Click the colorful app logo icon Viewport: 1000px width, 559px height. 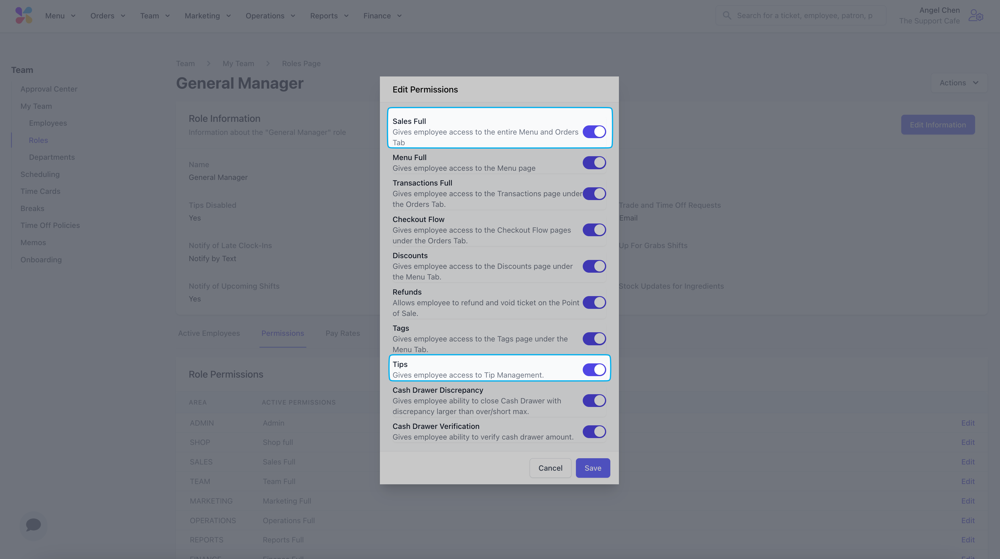pos(24,15)
